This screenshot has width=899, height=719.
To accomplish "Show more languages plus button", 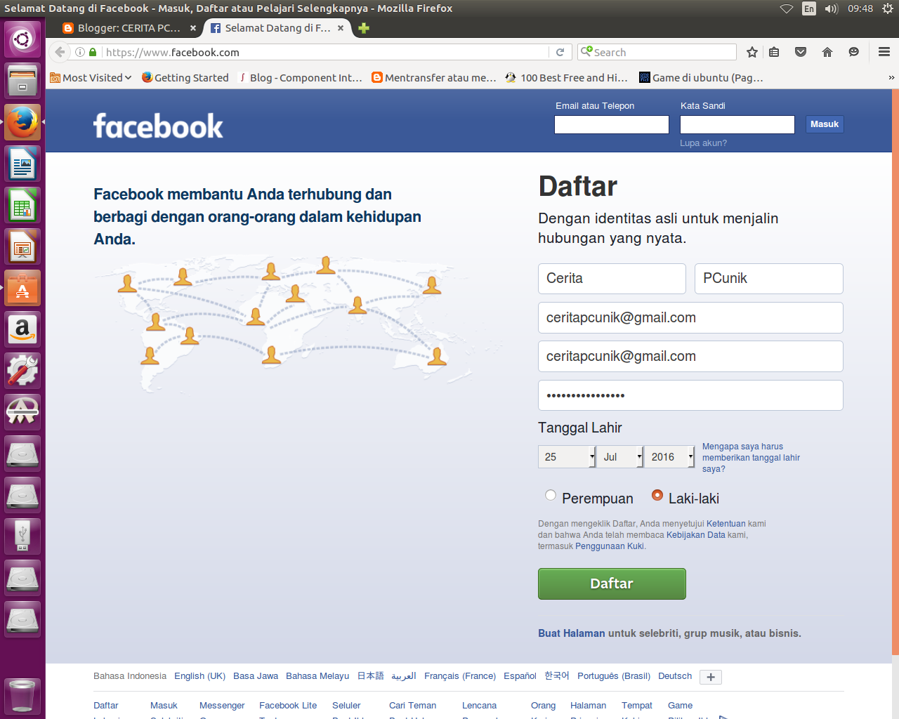I will coord(711,677).
